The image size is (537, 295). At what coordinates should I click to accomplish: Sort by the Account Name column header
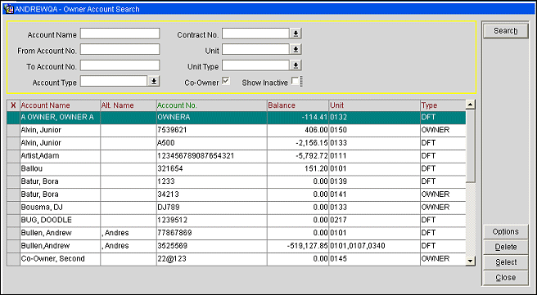click(61, 105)
